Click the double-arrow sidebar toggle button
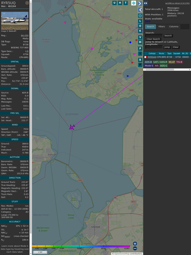The height and width of the screenshot is (255, 191). pyautogui.click(x=146, y=3)
